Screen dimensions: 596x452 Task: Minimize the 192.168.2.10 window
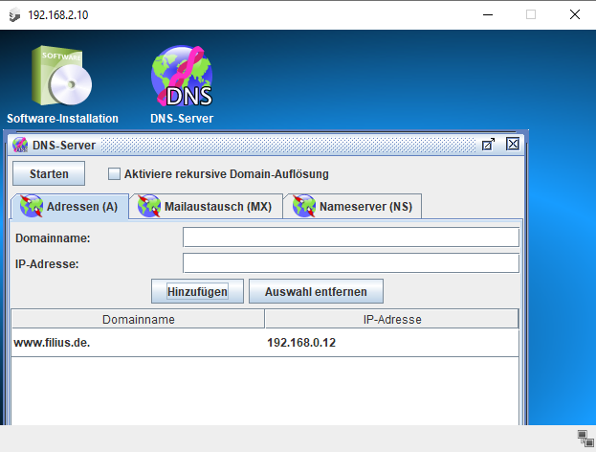[x=488, y=14]
